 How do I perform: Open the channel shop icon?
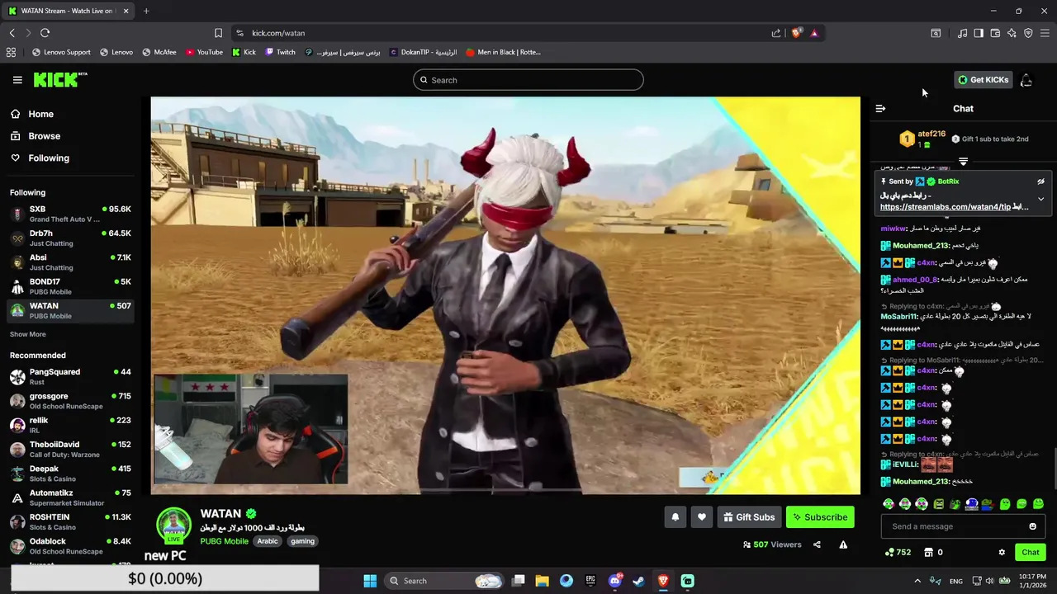928,553
